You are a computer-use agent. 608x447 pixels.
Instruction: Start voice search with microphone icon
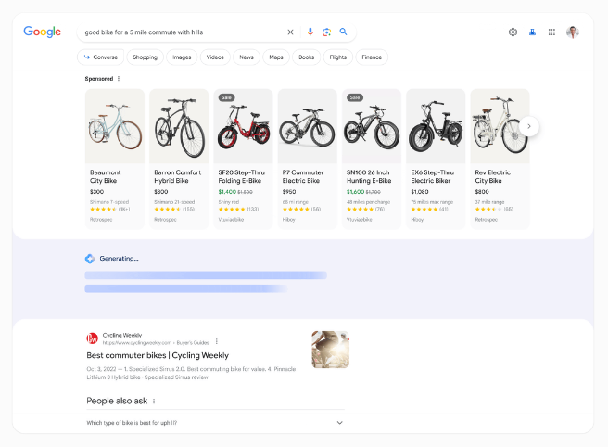pyautogui.click(x=310, y=32)
